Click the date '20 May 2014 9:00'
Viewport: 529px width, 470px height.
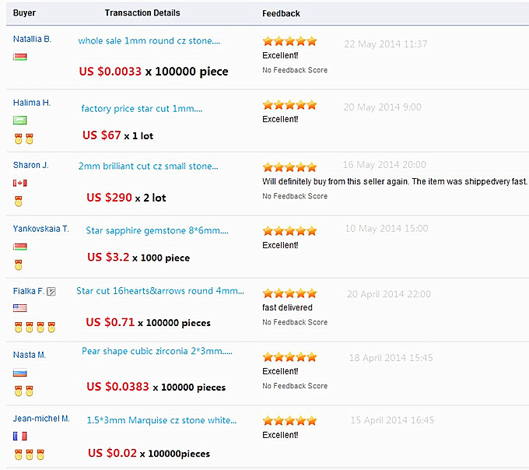[382, 107]
